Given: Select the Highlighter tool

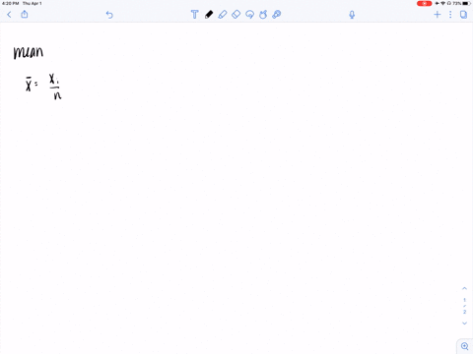Looking at the screenshot, I should 223,15.
